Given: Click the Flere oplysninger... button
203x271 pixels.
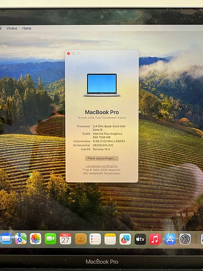Looking at the screenshot, I should point(102,158).
